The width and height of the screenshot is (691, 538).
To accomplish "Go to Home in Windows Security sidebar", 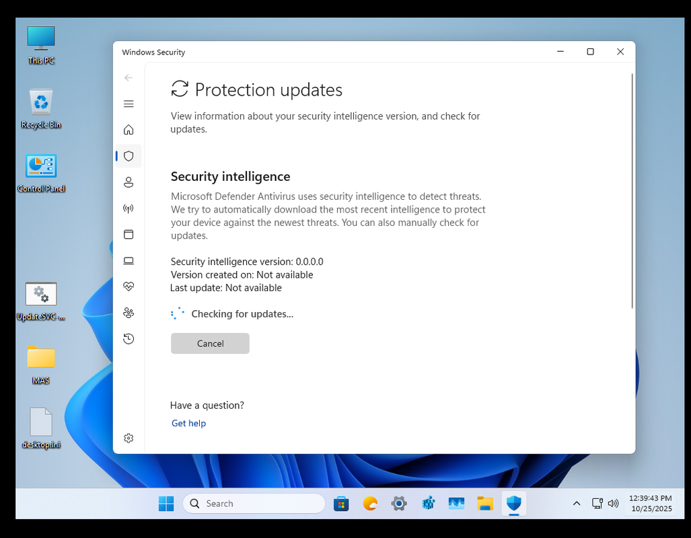I will tap(129, 130).
